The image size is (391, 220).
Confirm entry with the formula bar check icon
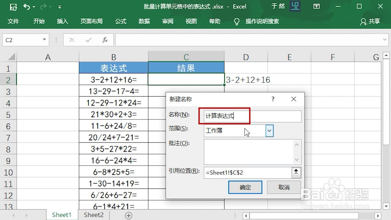[x=89, y=40]
